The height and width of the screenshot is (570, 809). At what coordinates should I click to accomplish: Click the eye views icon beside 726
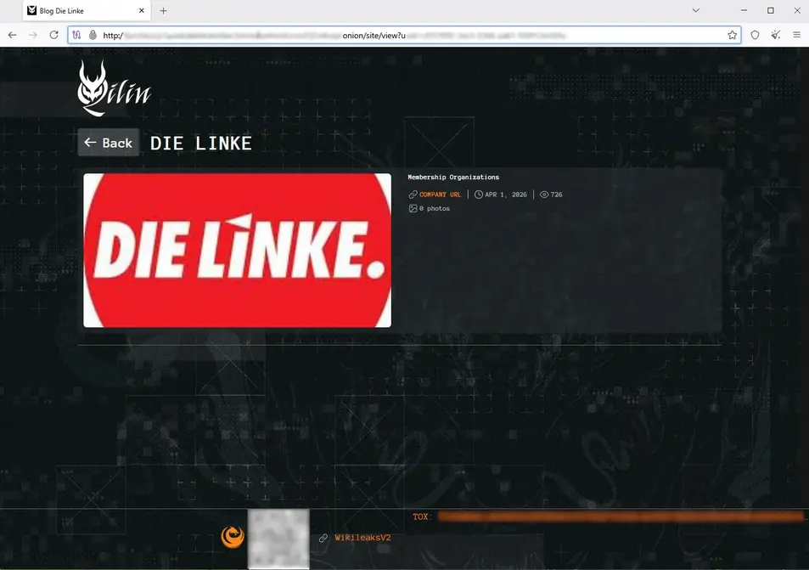(544, 195)
